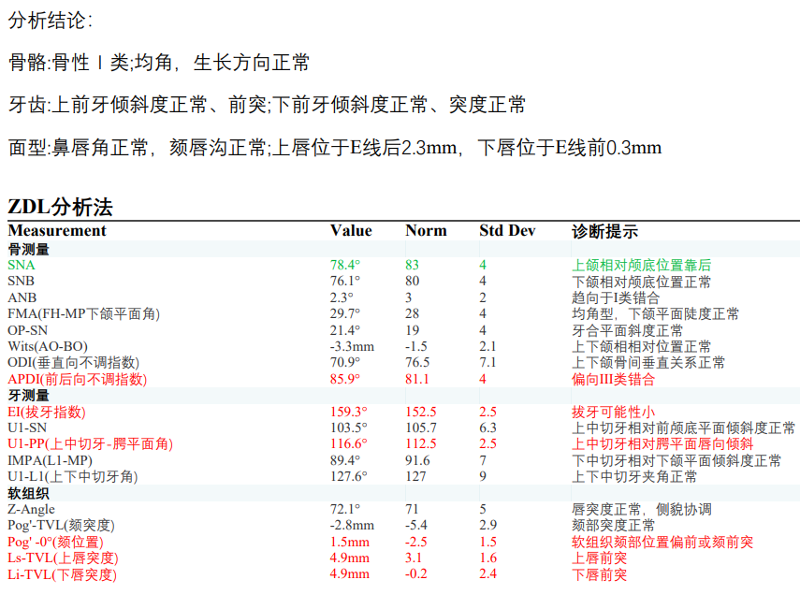Image resolution: width=800 pixels, height=609 pixels.
Task: Click the 骨测量 group row
Action: pos(28,250)
